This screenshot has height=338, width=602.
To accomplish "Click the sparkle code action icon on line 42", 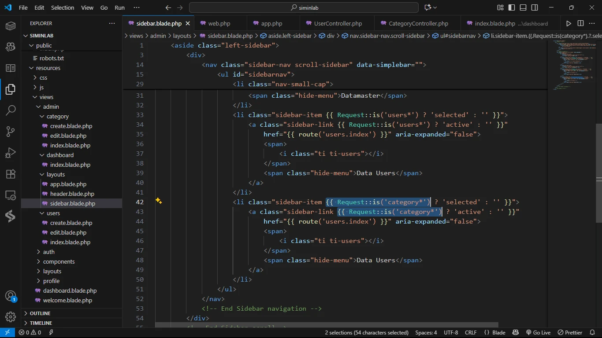I will (x=159, y=201).
